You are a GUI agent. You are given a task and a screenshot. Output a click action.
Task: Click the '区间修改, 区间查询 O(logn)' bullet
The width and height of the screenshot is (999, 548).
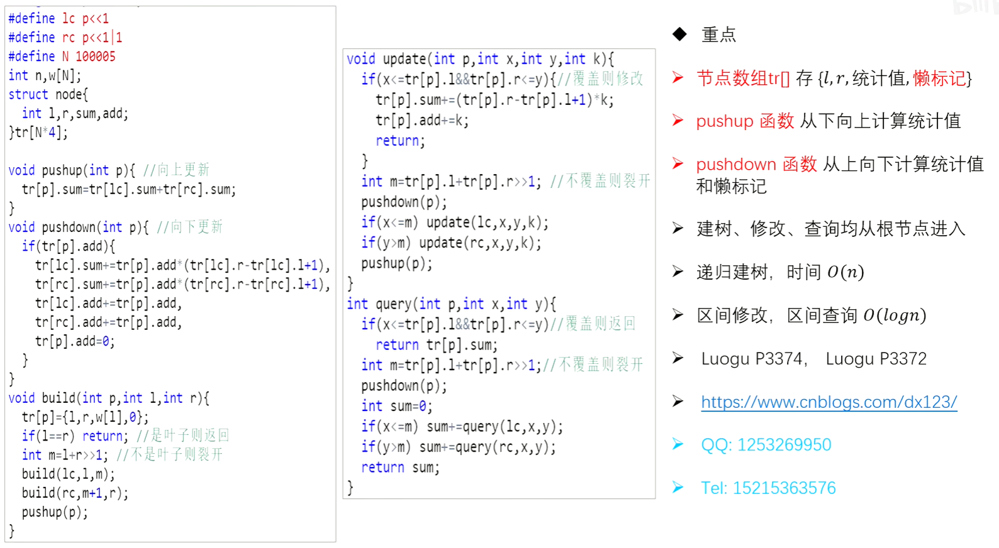pyautogui.click(x=811, y=315)
